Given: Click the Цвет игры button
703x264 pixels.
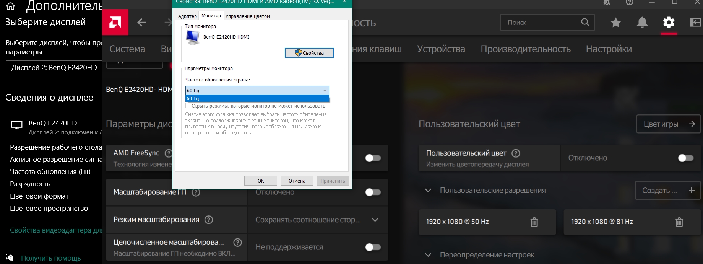Looking at the screenshot, I should [669, 124].
